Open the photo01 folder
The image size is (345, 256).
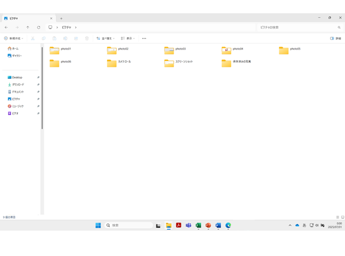(55, 49)
